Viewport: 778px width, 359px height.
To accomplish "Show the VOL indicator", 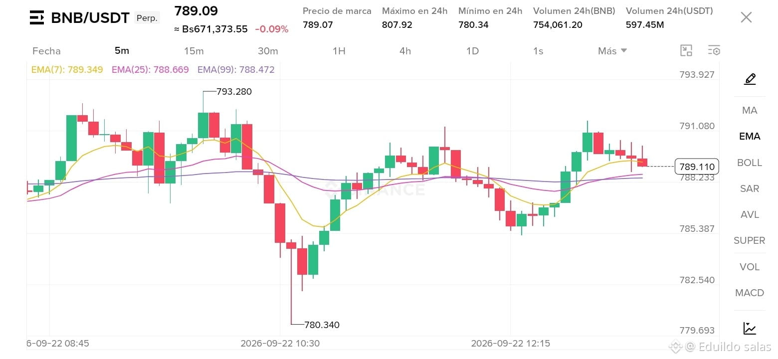I will click(750, 267).
